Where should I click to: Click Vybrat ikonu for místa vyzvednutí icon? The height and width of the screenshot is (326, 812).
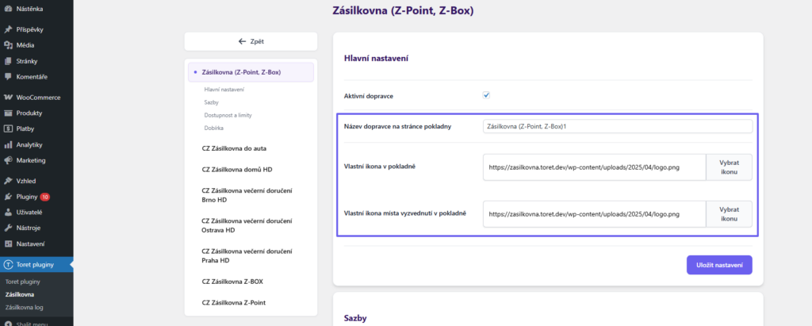coord(729,214)
